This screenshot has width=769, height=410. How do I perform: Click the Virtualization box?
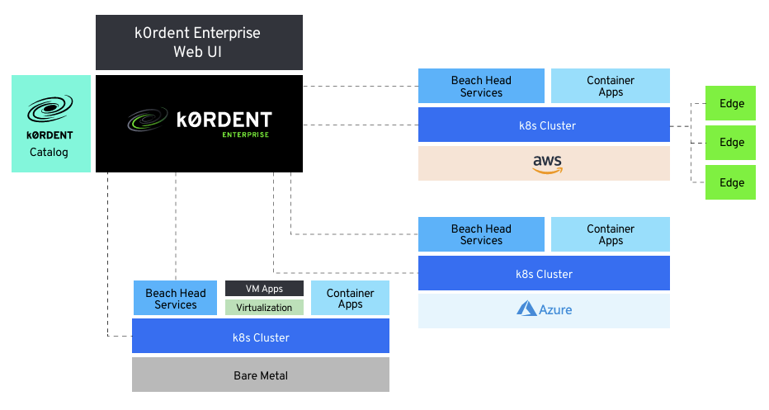click(264, 308)
